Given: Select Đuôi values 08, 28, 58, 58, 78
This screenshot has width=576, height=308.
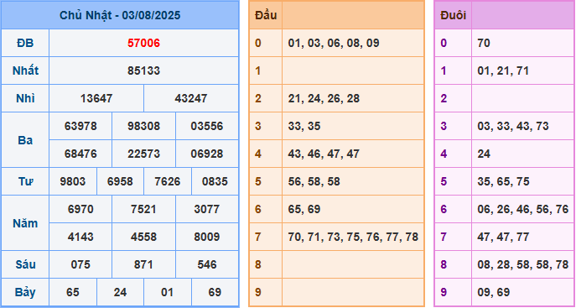Looking at the screenshot, I should pos(522,264).
